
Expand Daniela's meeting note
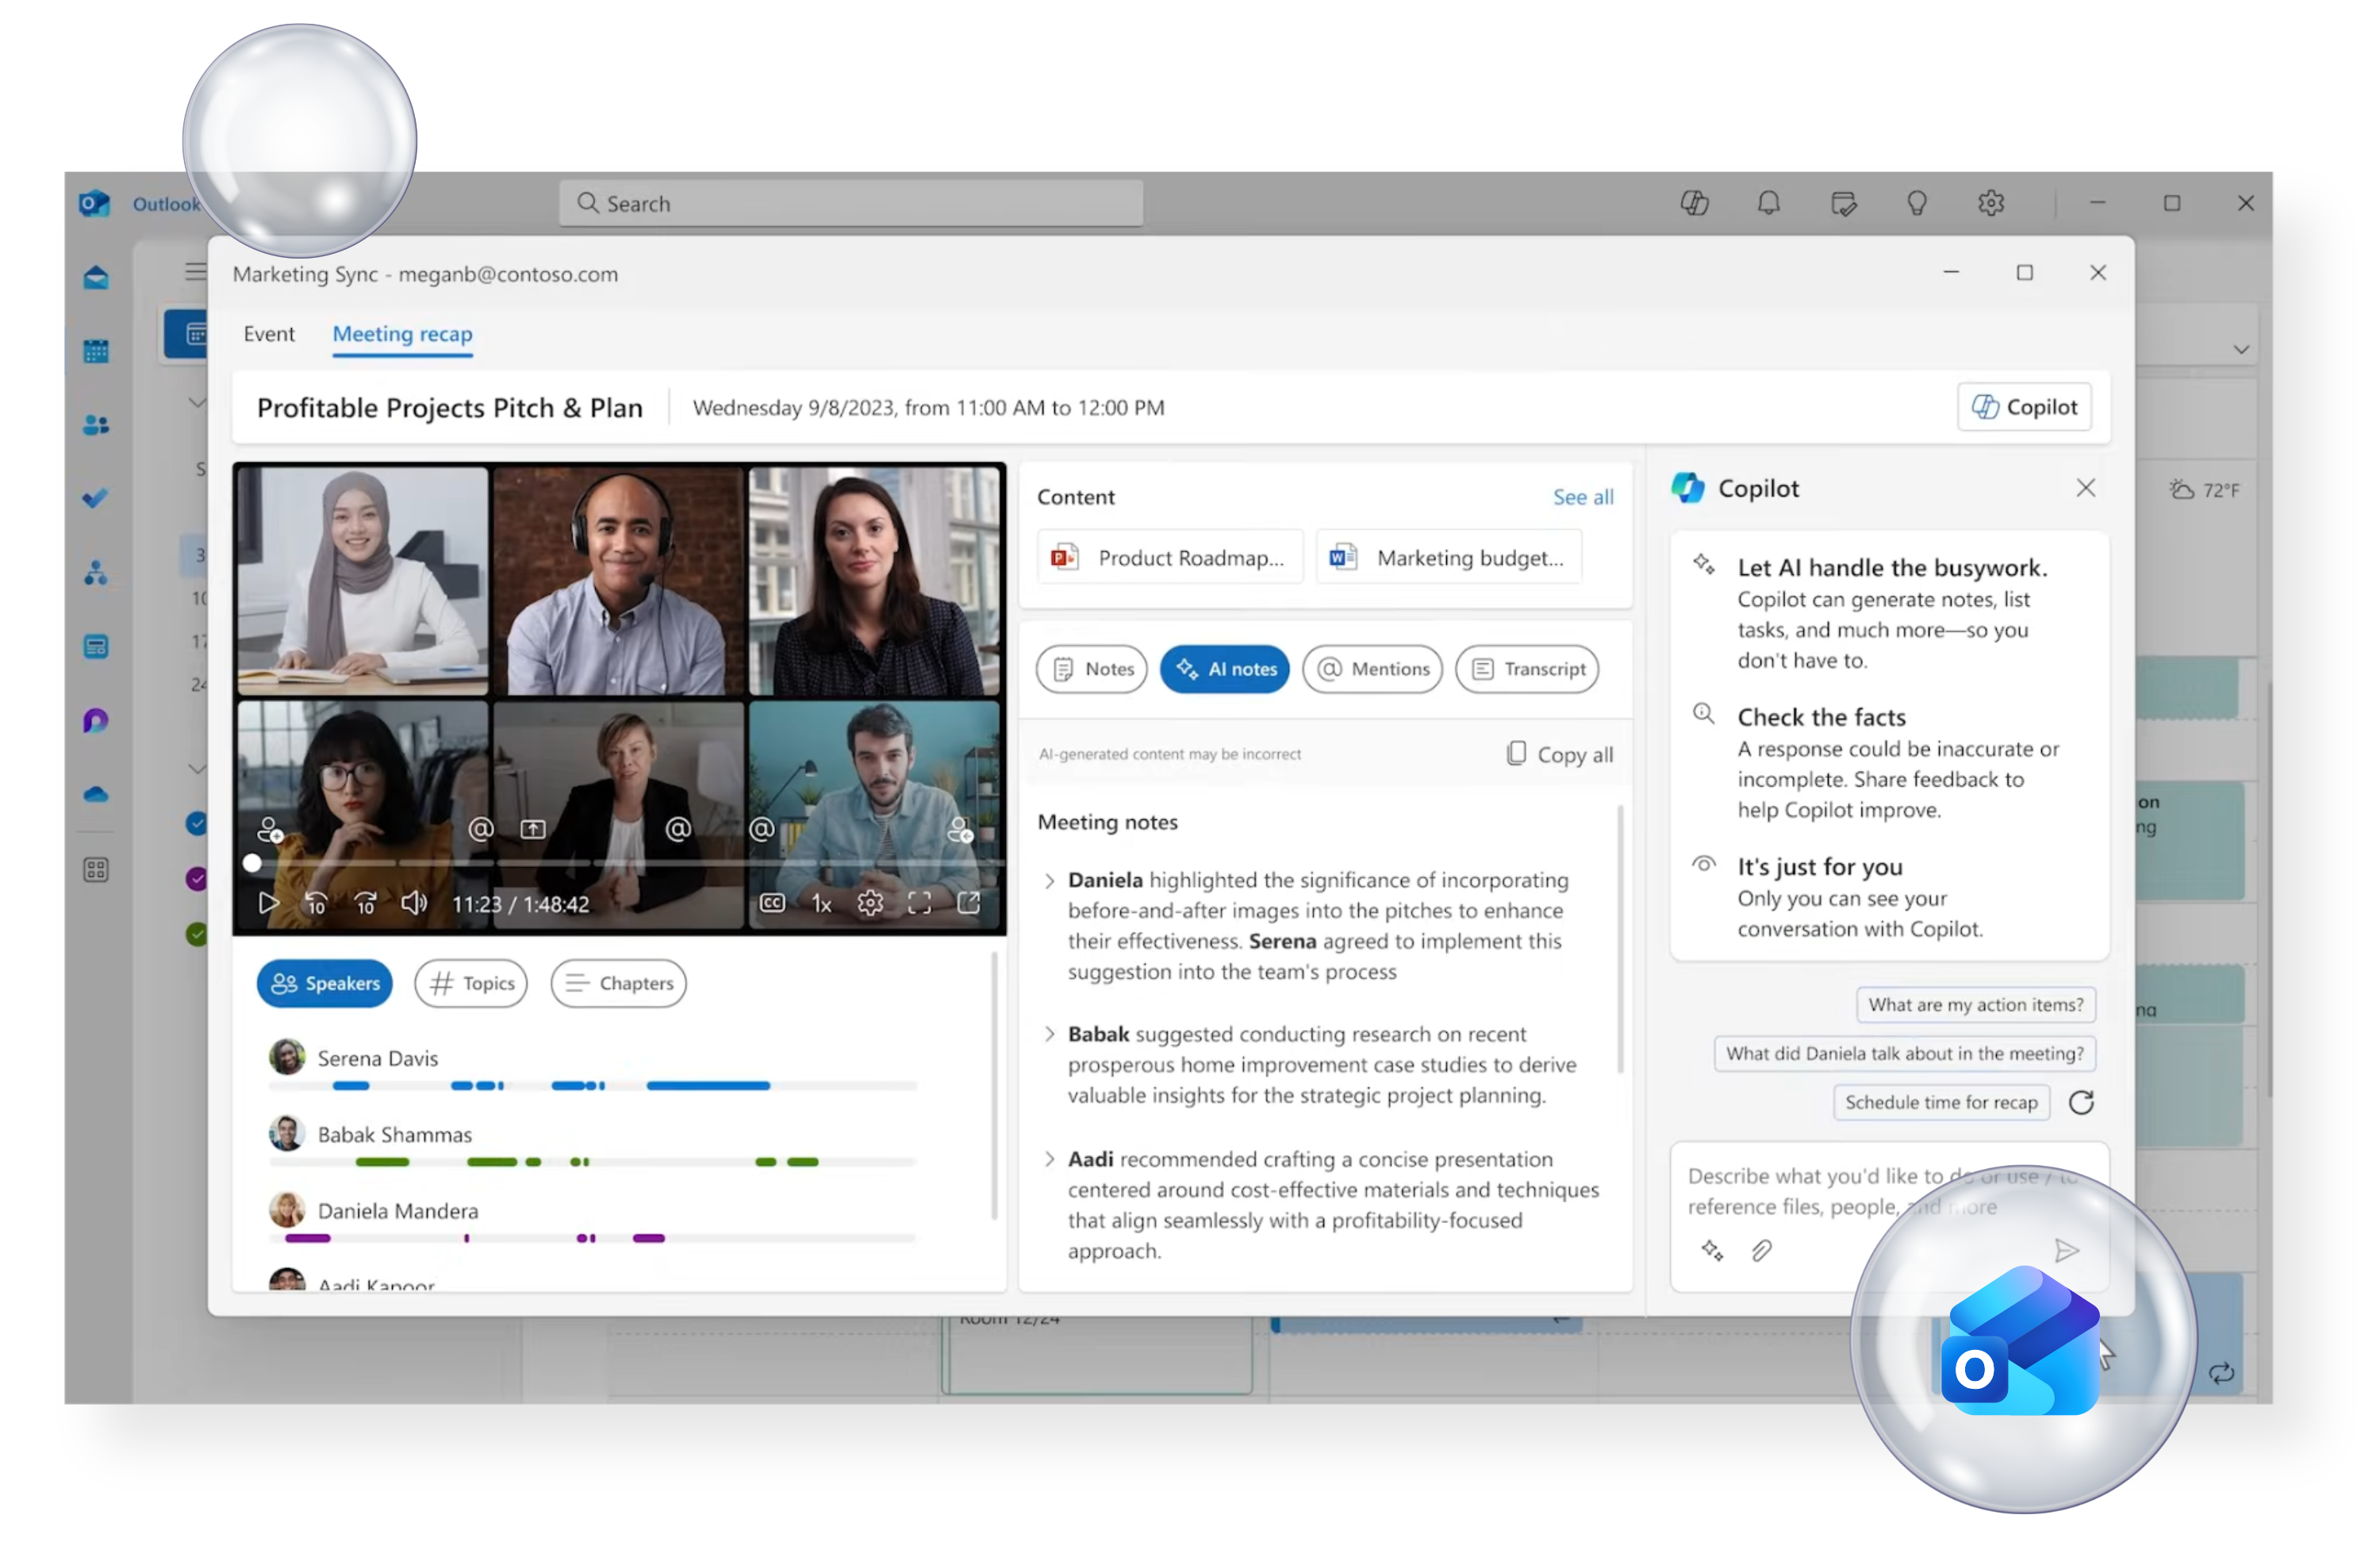point(1049,881)
